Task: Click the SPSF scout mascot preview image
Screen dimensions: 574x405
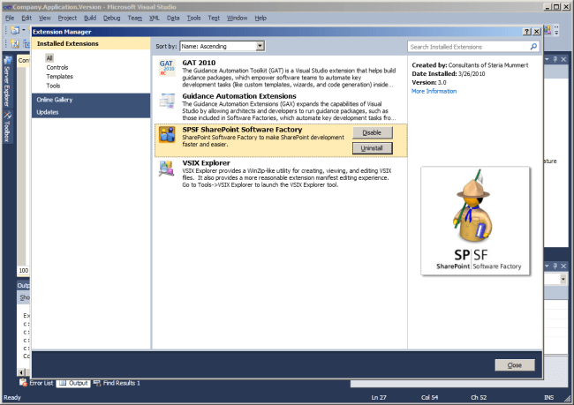Action: click(475, 221)
